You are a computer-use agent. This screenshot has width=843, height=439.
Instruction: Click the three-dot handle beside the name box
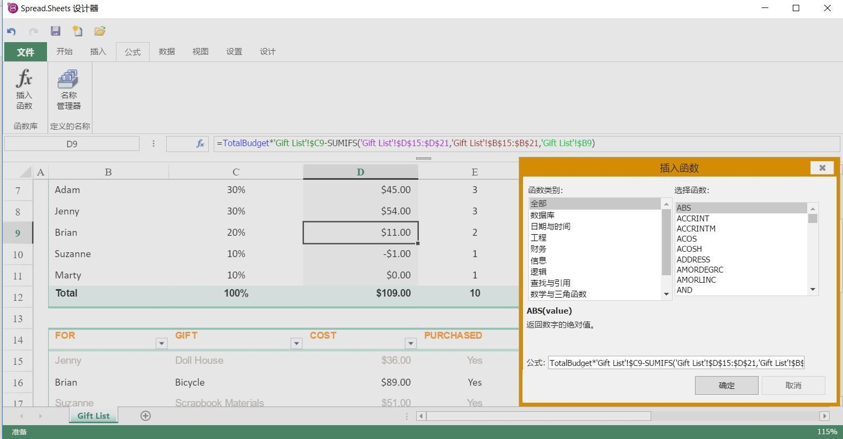(153, 143)
